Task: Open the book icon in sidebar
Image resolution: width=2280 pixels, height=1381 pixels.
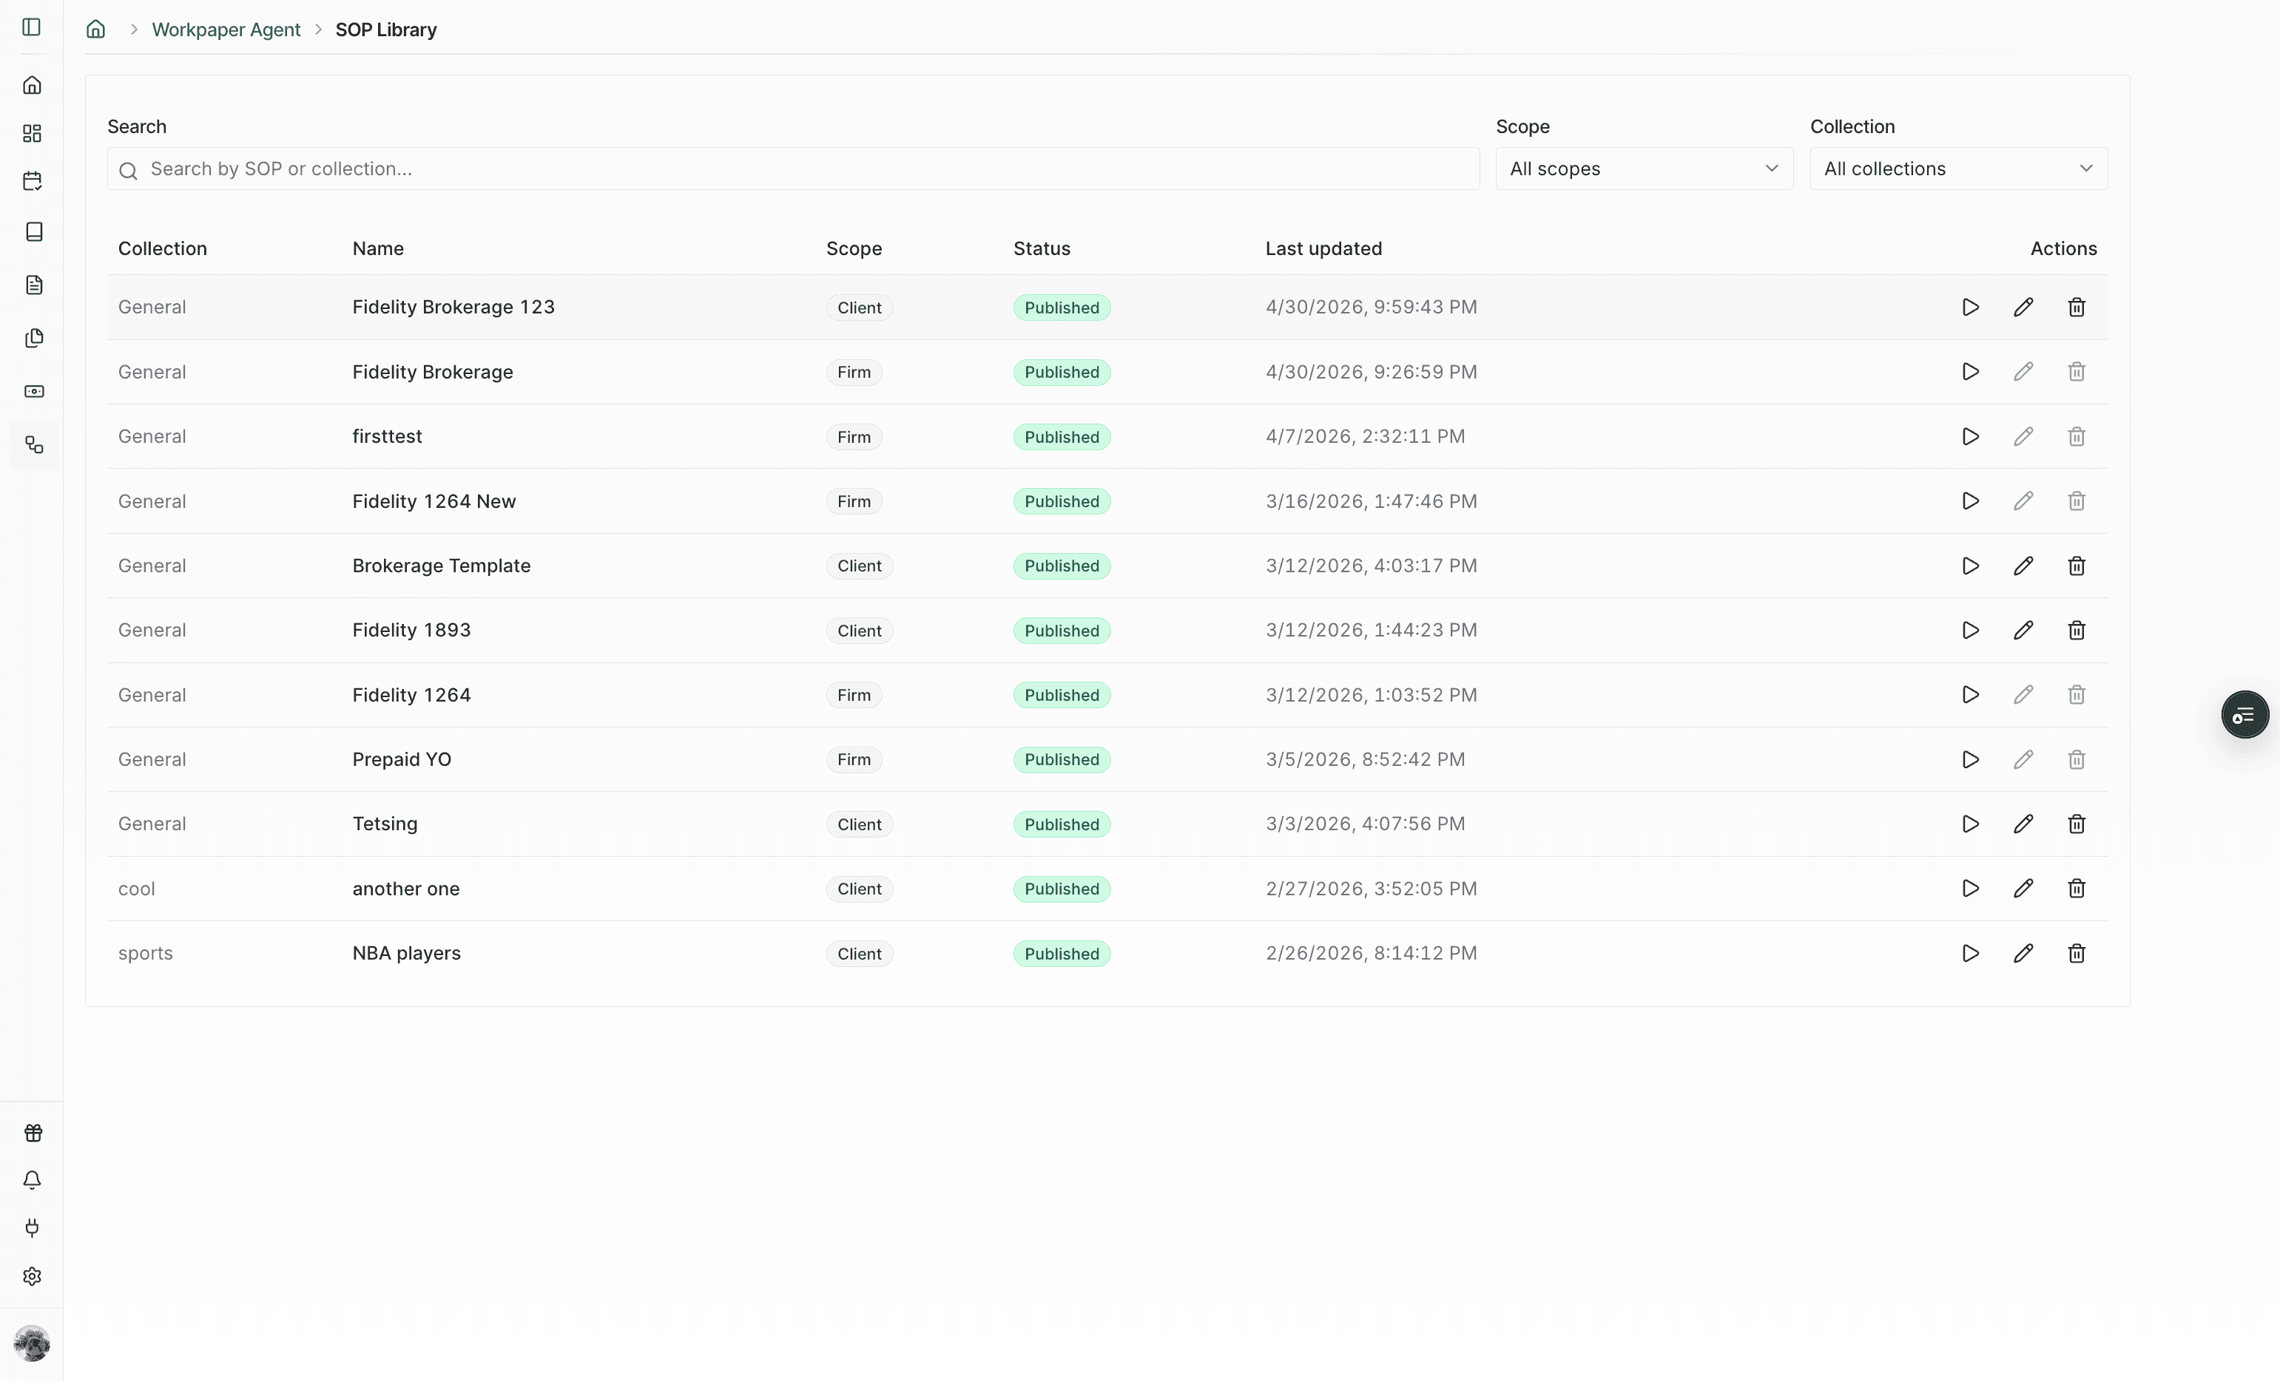Action: click(x=34, y=231)
